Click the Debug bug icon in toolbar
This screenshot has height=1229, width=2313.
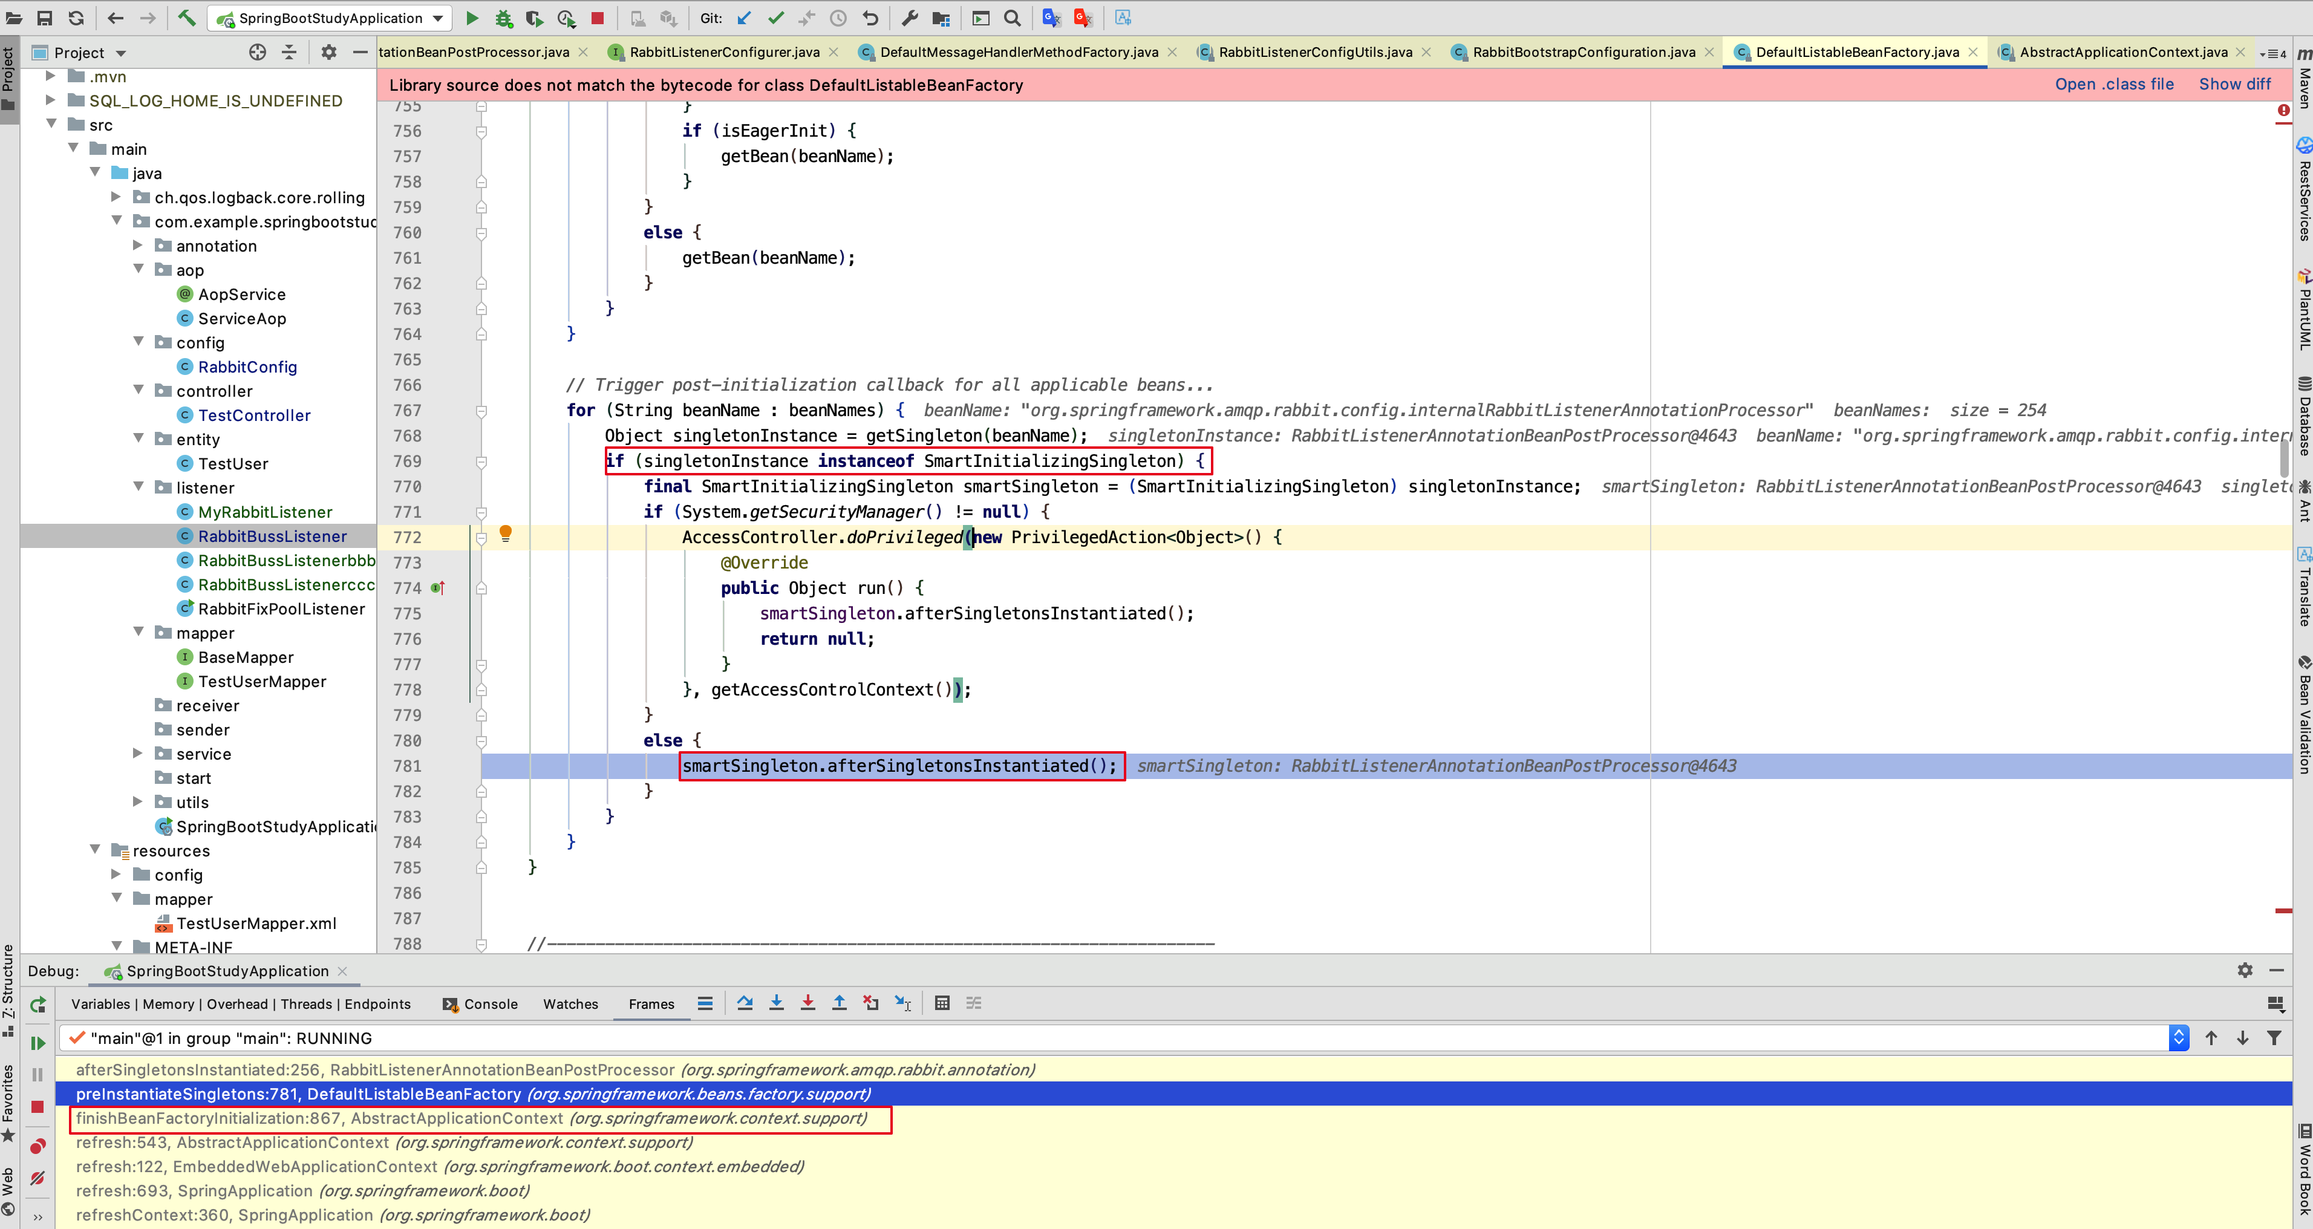[503, 18]
